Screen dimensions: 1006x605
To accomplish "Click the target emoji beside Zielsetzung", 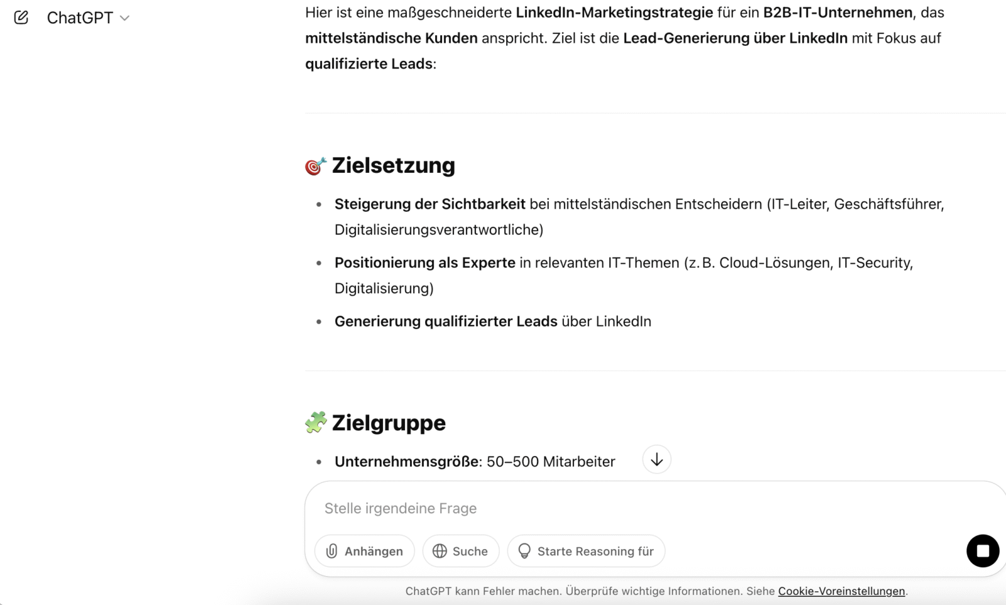I will pyautogui.click(x=316, y=166).
